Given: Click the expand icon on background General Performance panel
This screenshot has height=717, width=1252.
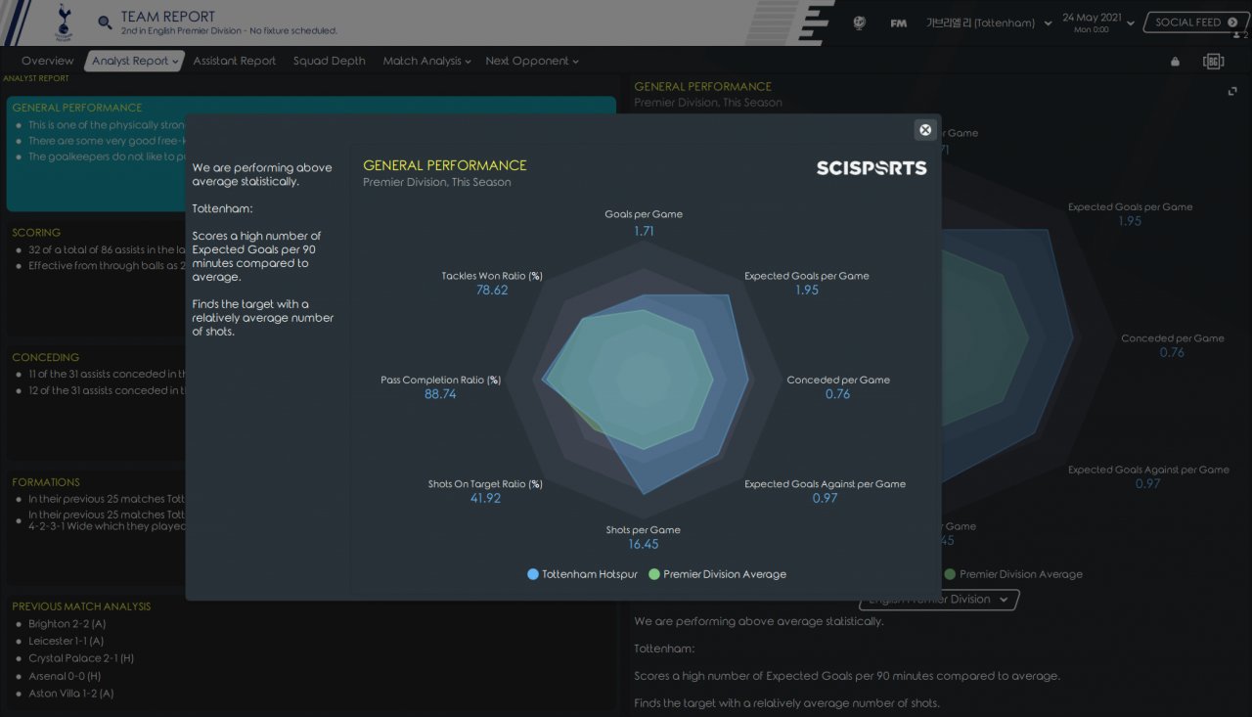Looking at the screenshot, I should click(1232, 91).
